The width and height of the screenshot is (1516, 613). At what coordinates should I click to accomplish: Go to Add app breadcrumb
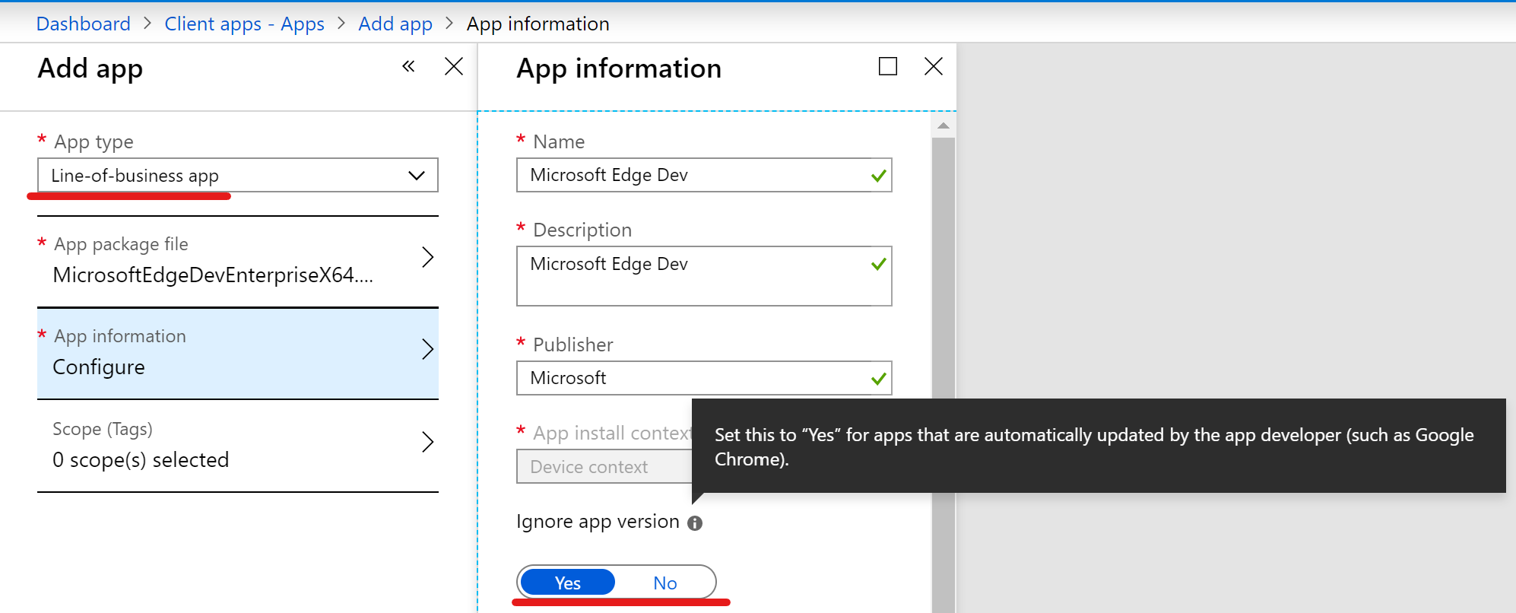395,24
